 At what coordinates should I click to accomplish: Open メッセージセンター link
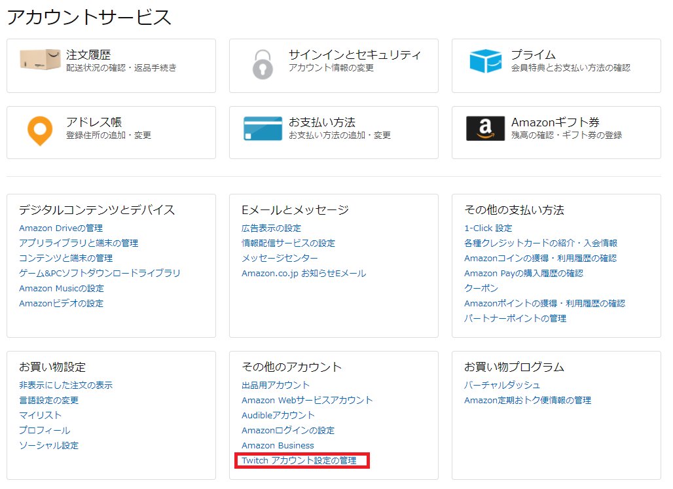280,258
